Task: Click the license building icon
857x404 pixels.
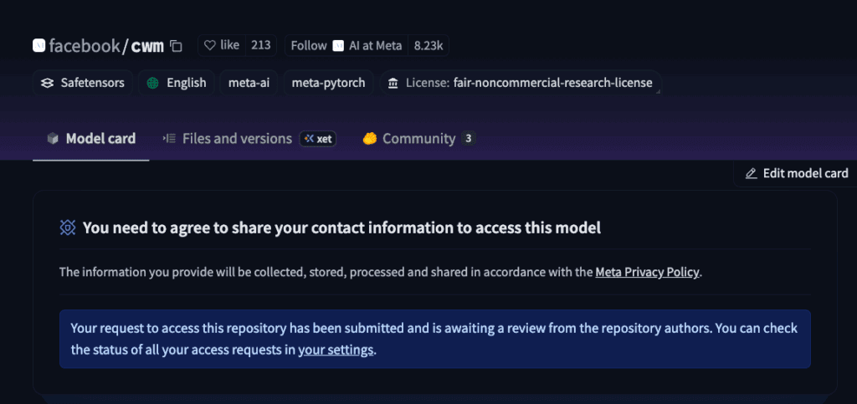Action: click(393, 83)
